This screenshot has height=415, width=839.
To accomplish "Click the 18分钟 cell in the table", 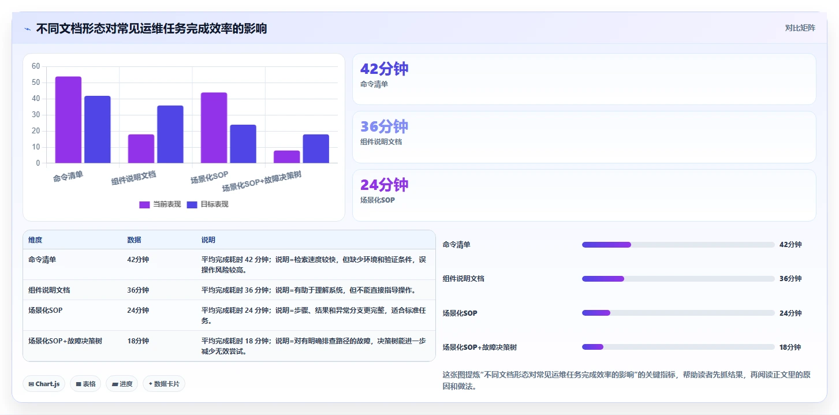I will click(x=138, y=341).
